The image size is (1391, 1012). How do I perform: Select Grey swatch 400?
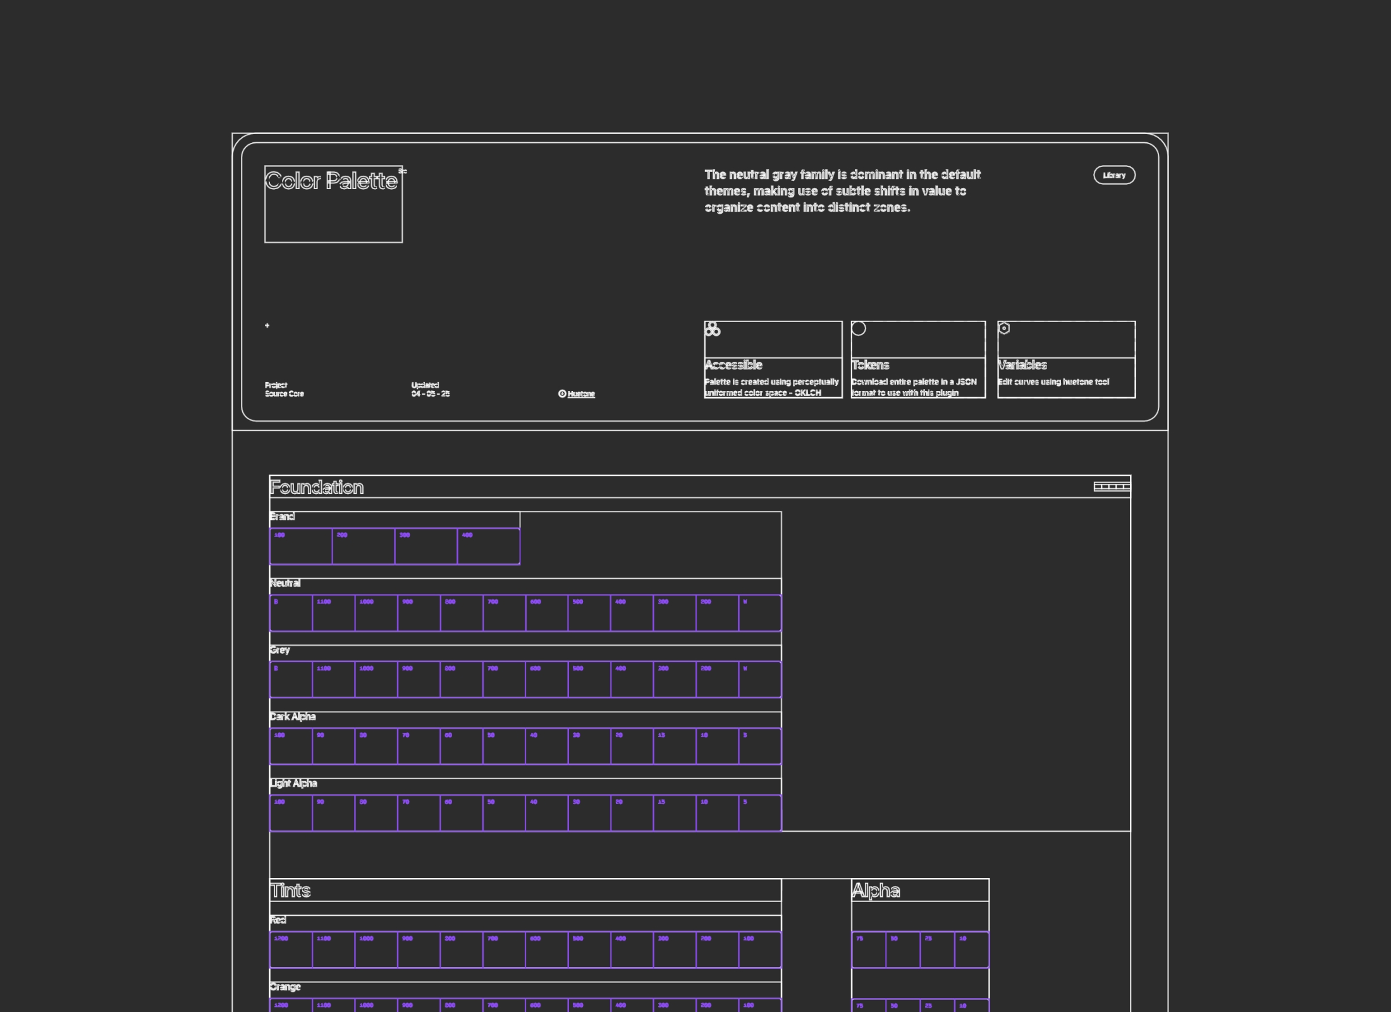[632, 679]
